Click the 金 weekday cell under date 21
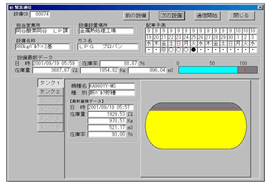 tap(163, 43)
